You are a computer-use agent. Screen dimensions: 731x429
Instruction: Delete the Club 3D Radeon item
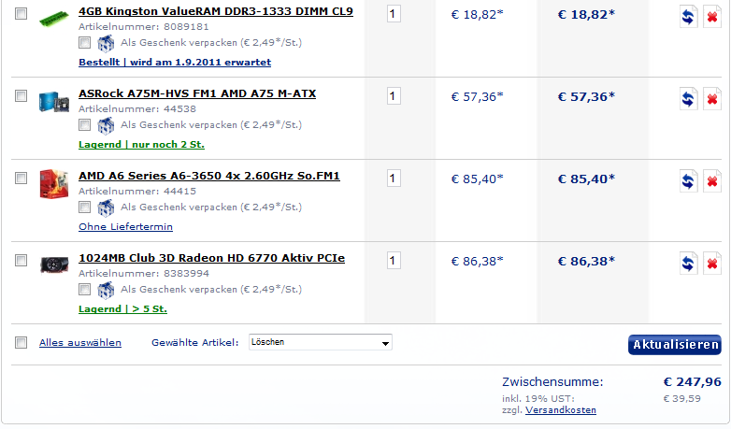712,264
